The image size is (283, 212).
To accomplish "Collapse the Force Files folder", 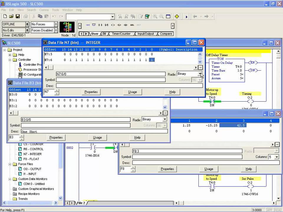I will click(x=10, y=164).
